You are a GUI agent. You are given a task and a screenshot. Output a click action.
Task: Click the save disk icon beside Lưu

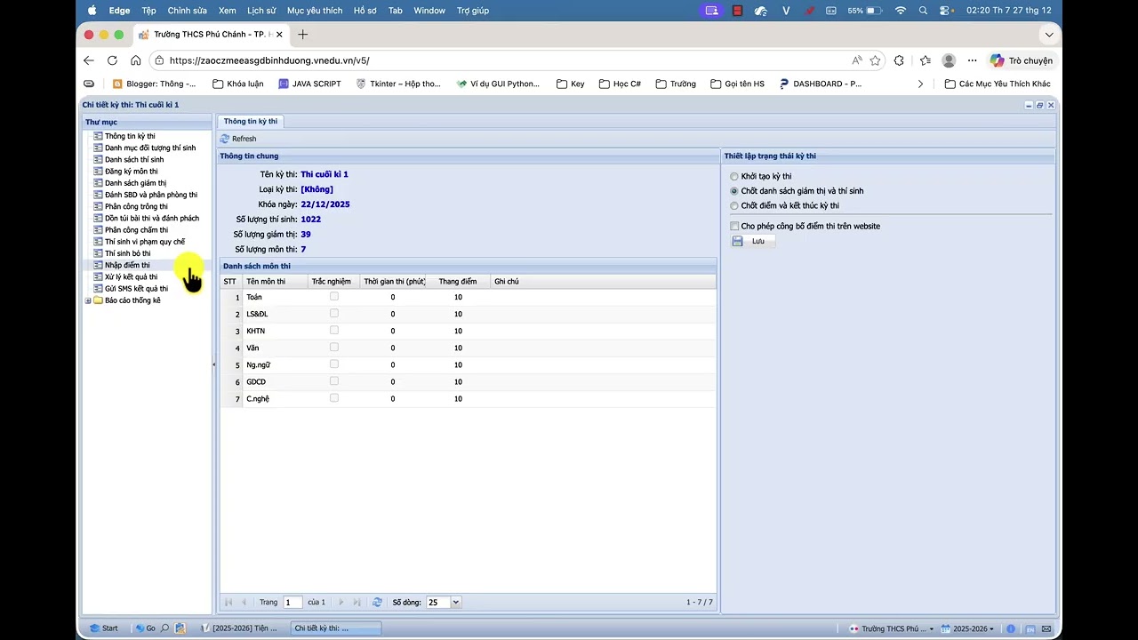[738, 241]
